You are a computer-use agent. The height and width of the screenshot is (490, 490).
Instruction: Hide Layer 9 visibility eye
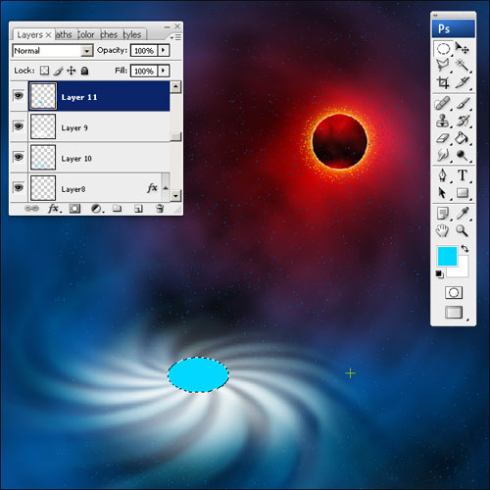[x=19, y=126]
